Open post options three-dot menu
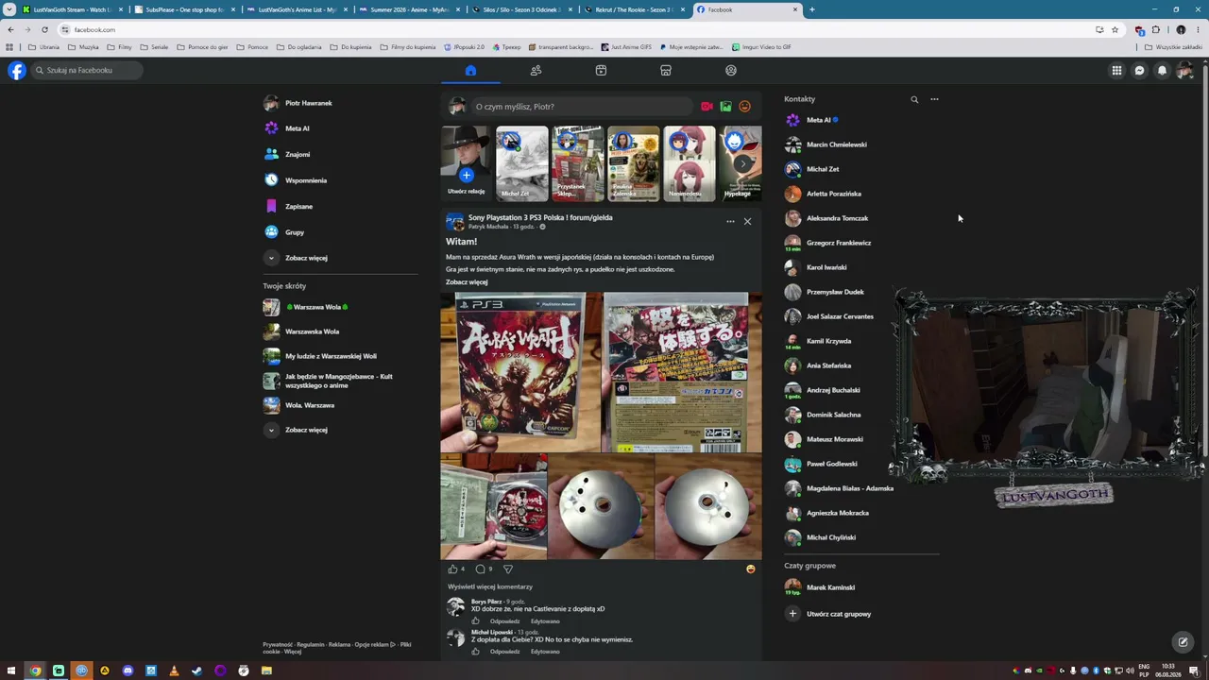 pyautogui.click(x=730, y=221)
